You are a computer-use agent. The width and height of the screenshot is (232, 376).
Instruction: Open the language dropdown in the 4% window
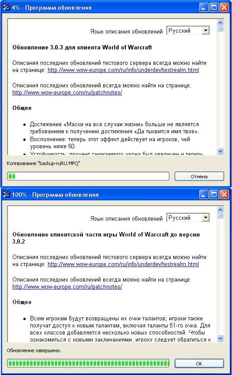click(206, 30)
